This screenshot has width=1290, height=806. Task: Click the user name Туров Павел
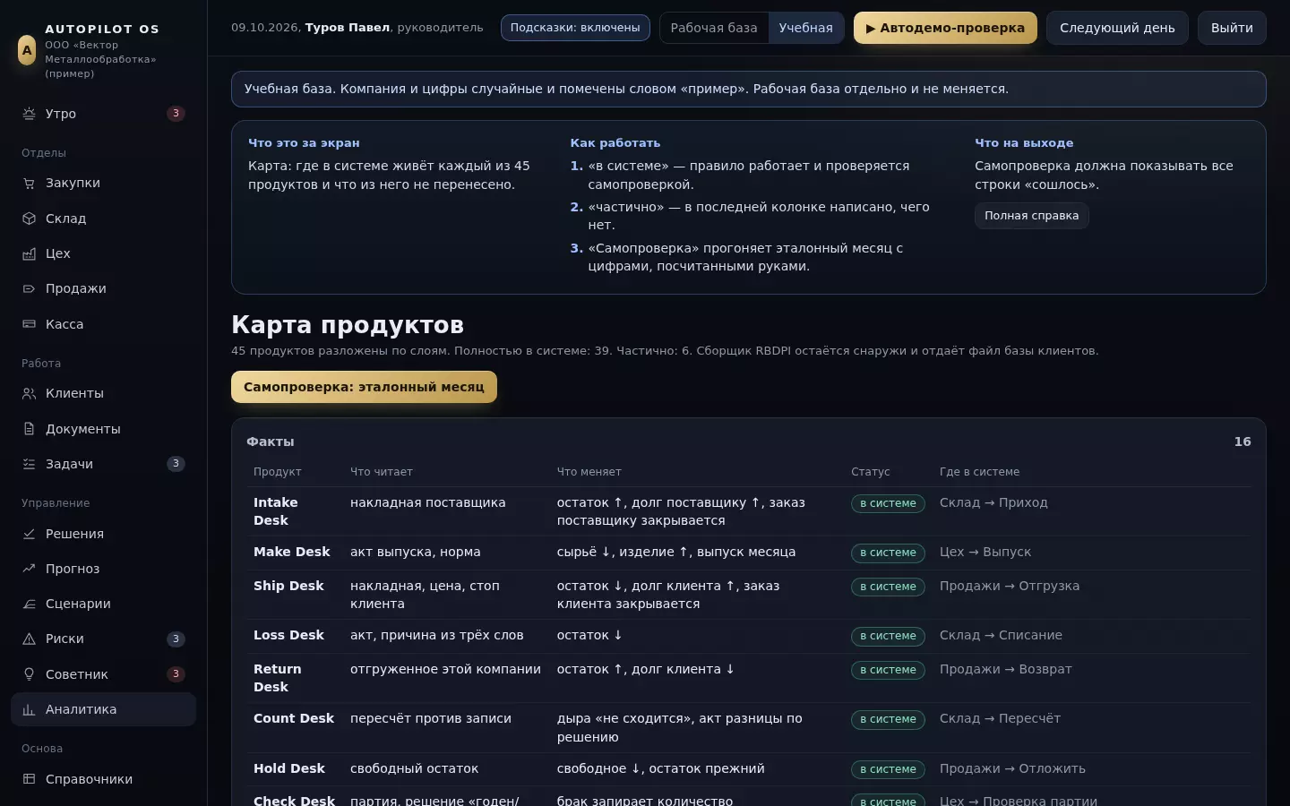point(348,28)
